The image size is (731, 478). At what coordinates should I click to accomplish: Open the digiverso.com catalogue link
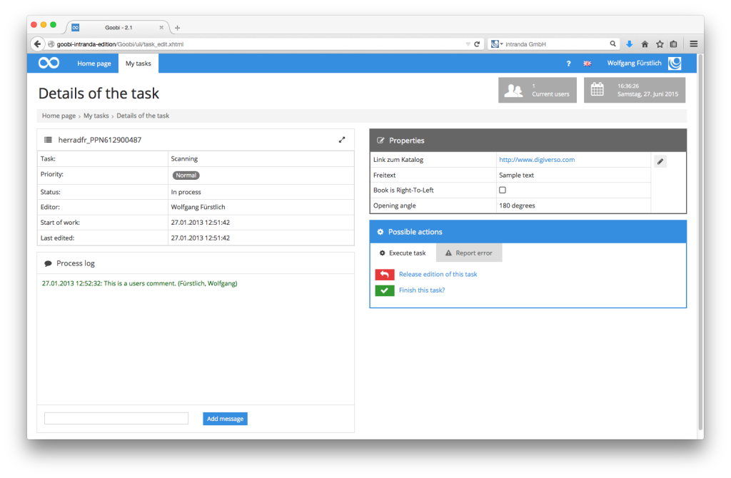click(537, 160)
